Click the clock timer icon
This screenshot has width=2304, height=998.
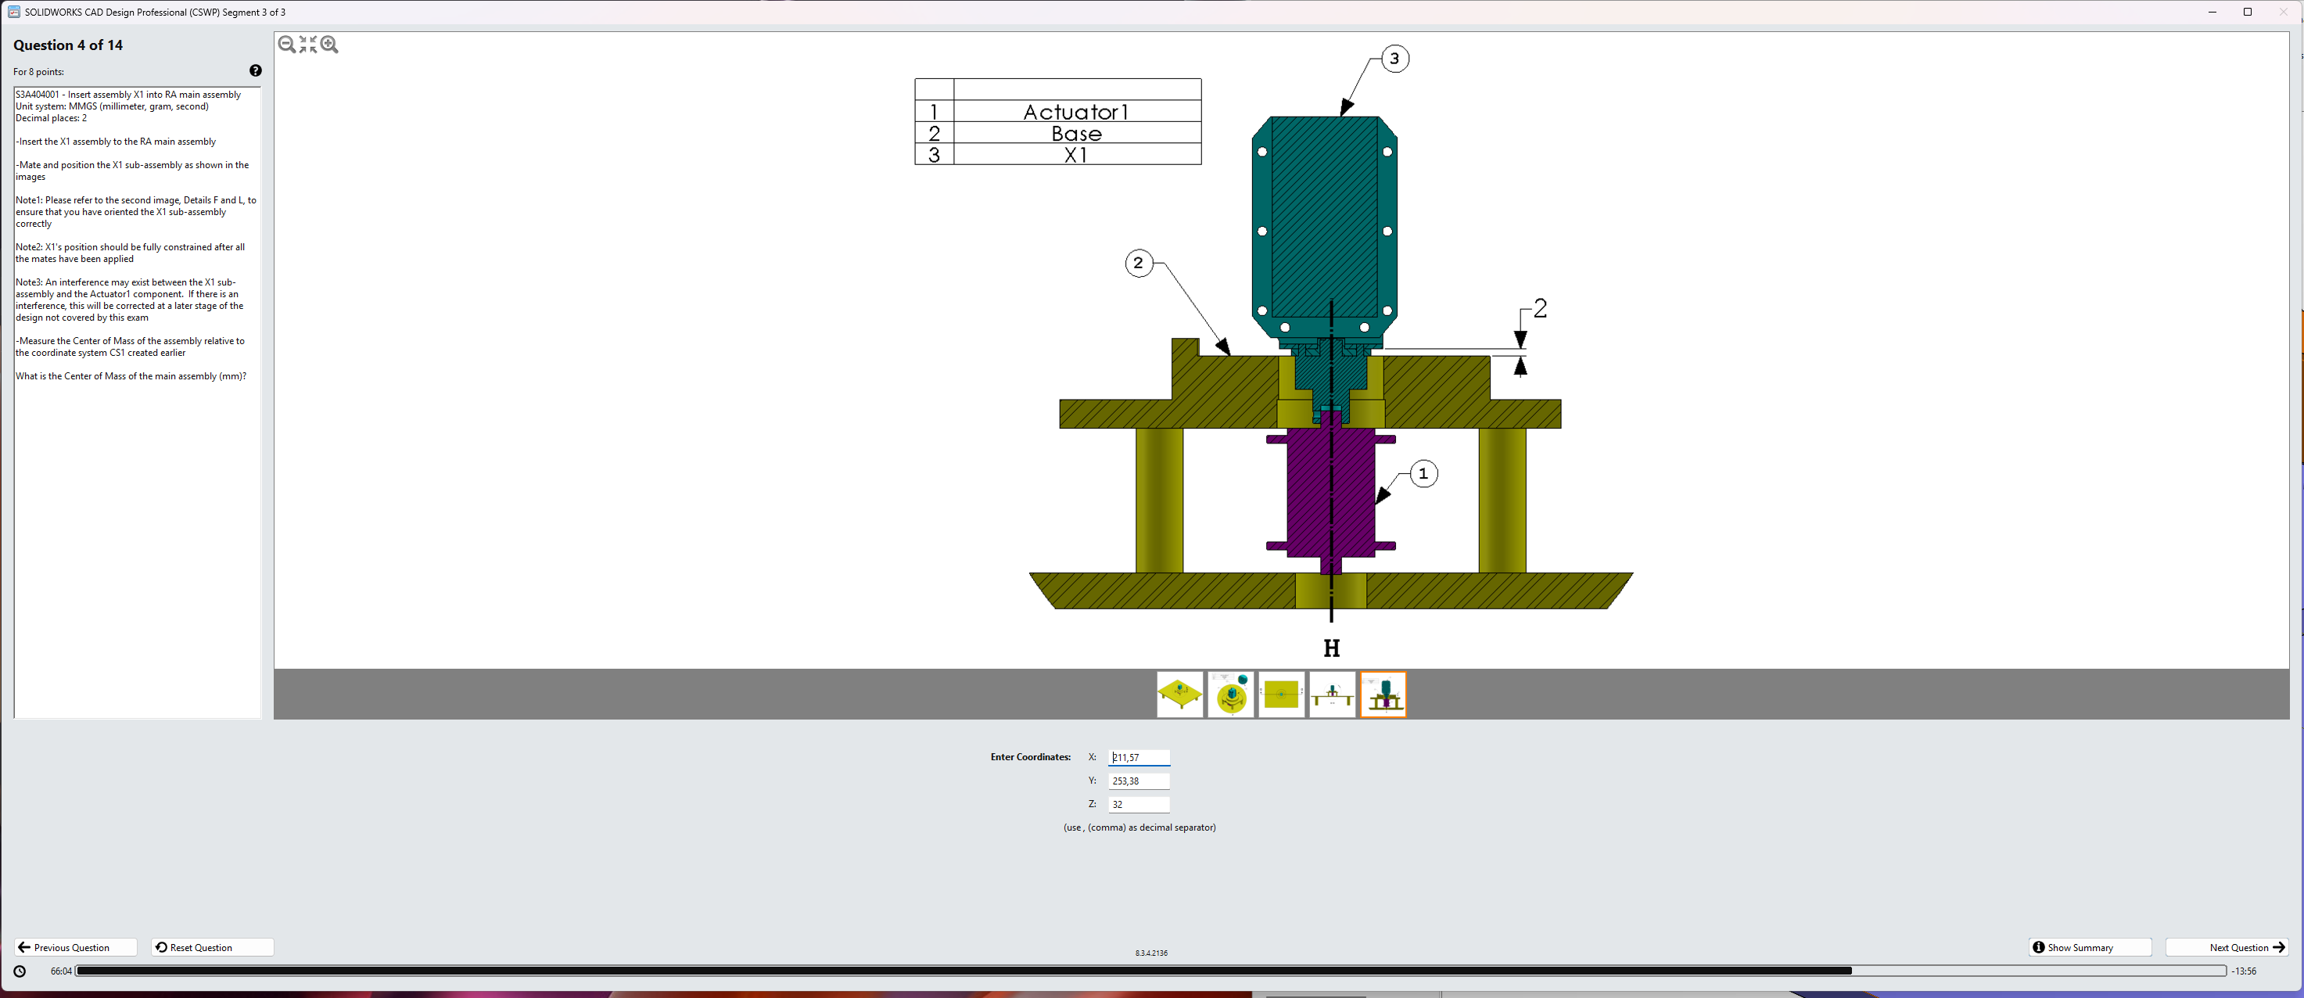(20, 971)
